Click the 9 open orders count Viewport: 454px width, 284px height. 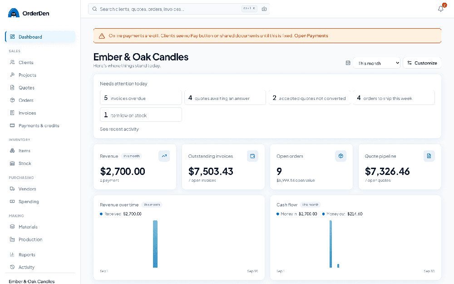pyautogui.click(x=279, y=171)
